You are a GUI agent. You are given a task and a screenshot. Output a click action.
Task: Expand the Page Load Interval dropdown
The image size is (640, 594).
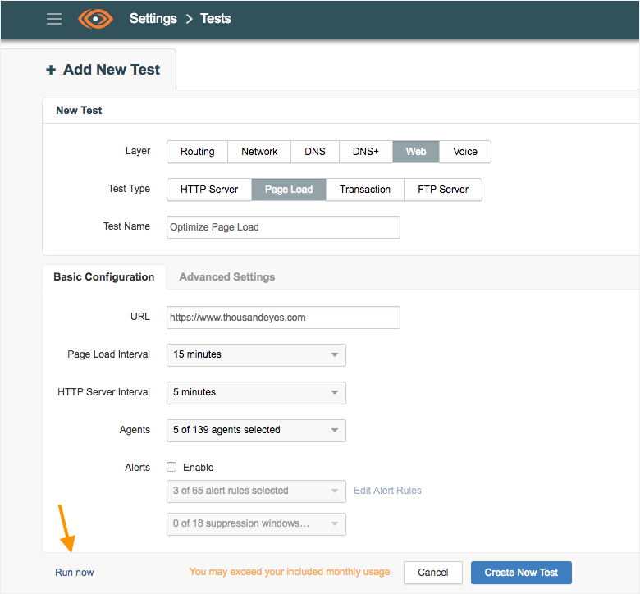pos(256,354)
